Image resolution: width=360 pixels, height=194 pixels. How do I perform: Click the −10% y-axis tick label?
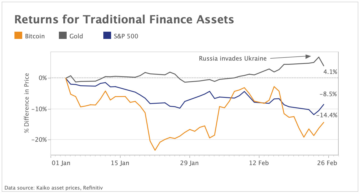point(39,109)
